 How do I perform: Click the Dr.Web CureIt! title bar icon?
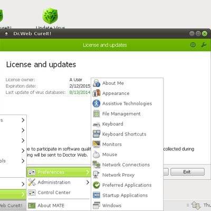pos(6,33)
